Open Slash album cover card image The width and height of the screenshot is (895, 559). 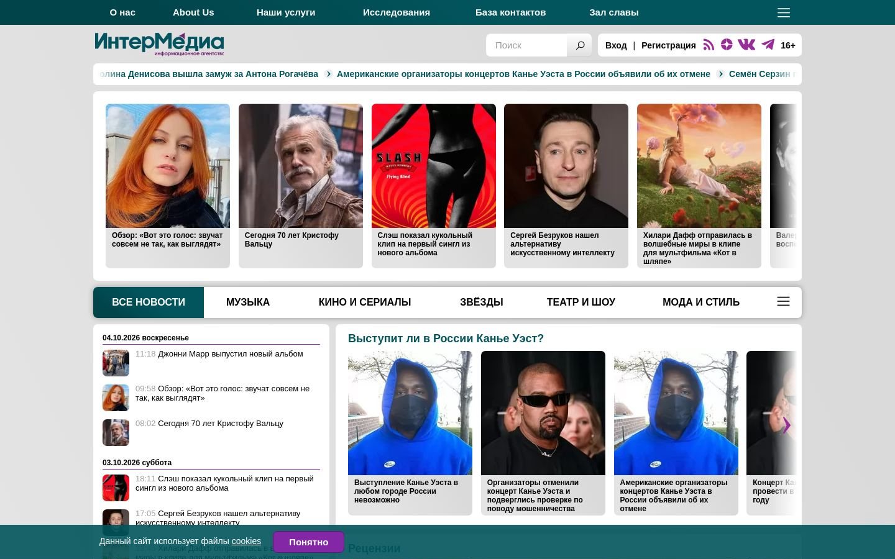click(434, 166)
